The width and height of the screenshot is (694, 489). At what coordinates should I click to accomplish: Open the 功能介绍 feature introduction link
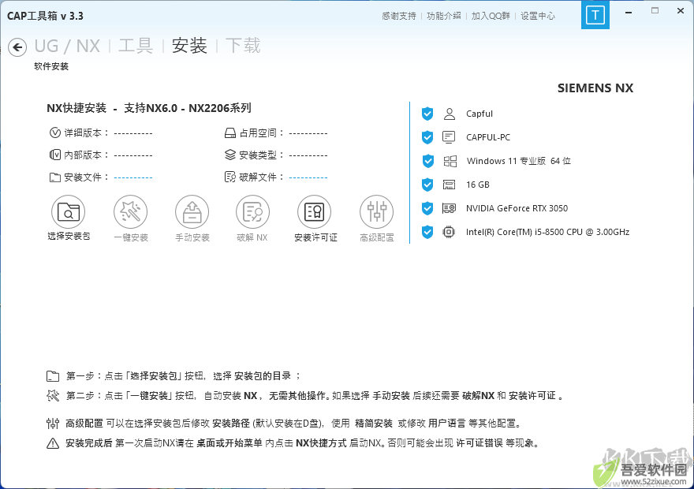(x=444, y=16)
